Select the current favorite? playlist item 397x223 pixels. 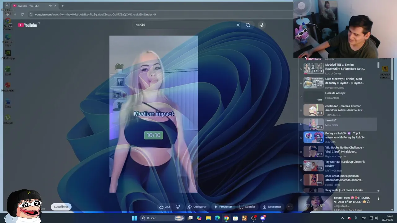338,124
